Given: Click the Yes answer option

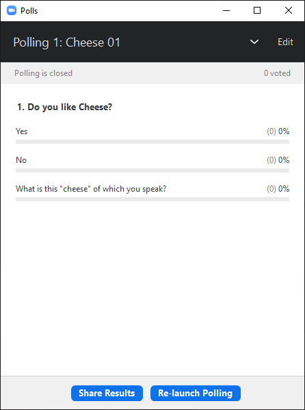Looking at the screenshot, I should pyautogui.click(x=21, y=131).
